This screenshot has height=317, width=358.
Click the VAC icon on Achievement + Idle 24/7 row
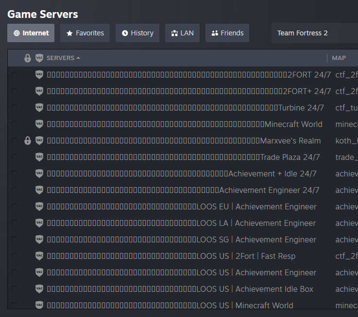(x=39, y=174)
